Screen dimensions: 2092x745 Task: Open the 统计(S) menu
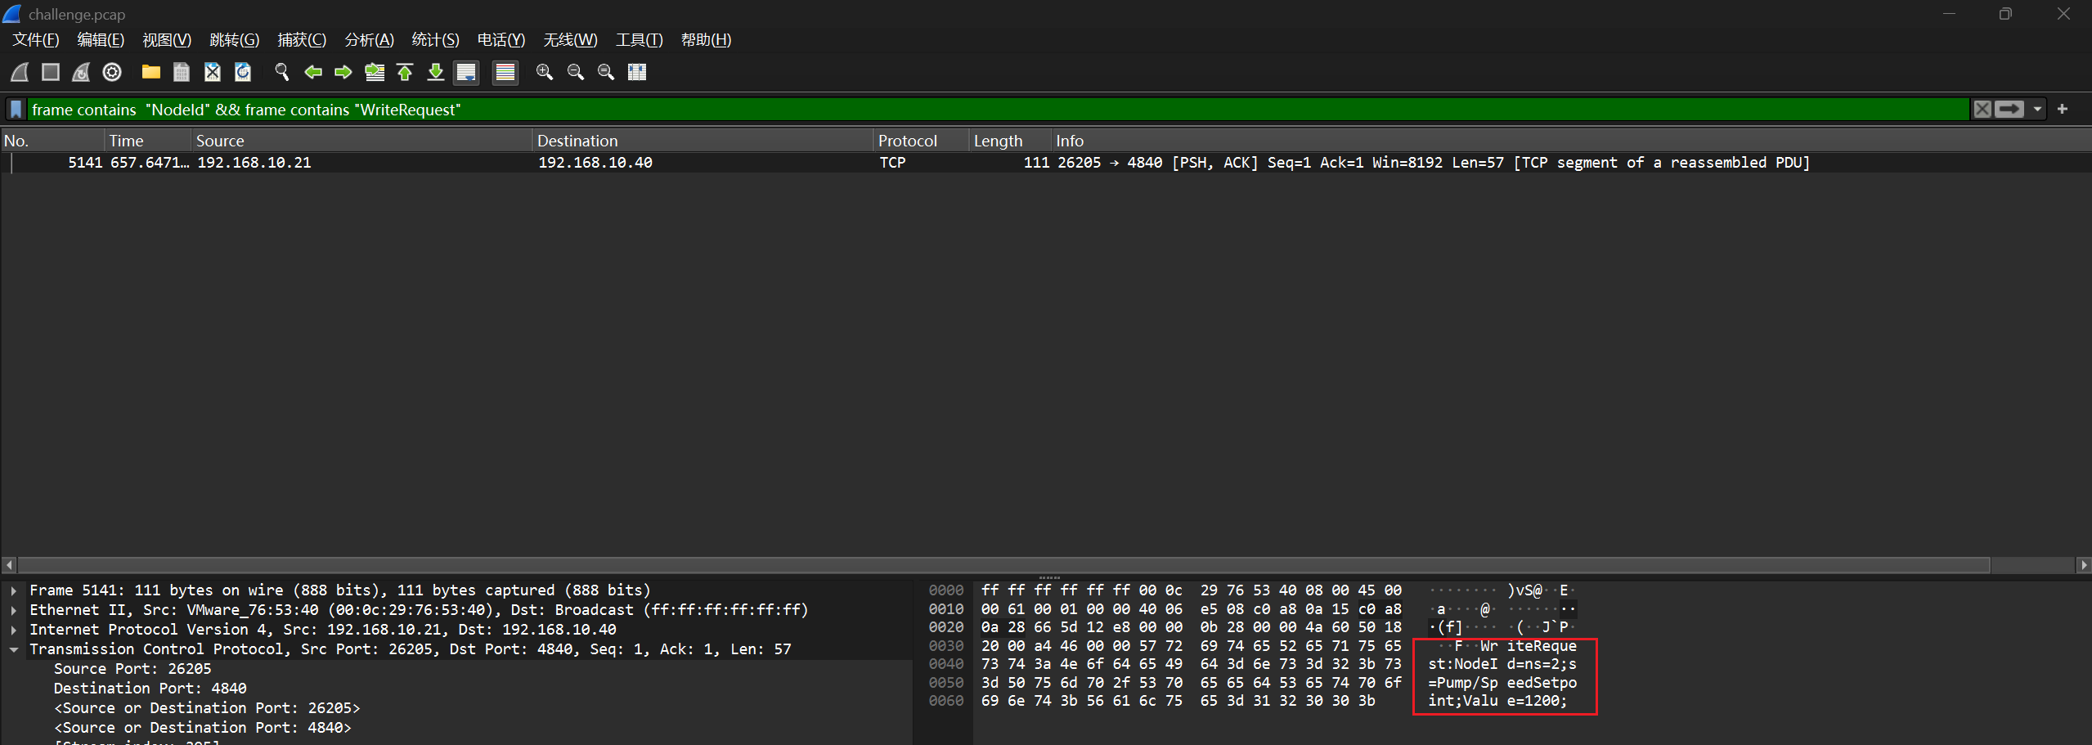tap(435, 40)
